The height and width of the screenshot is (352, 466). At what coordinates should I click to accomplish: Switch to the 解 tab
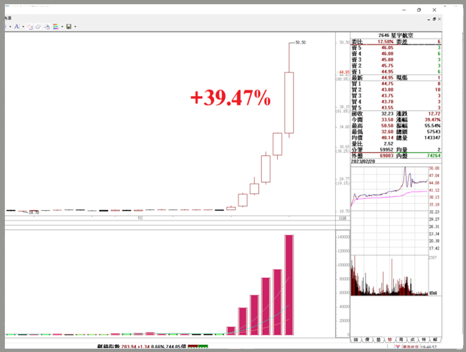coord(435,340)
